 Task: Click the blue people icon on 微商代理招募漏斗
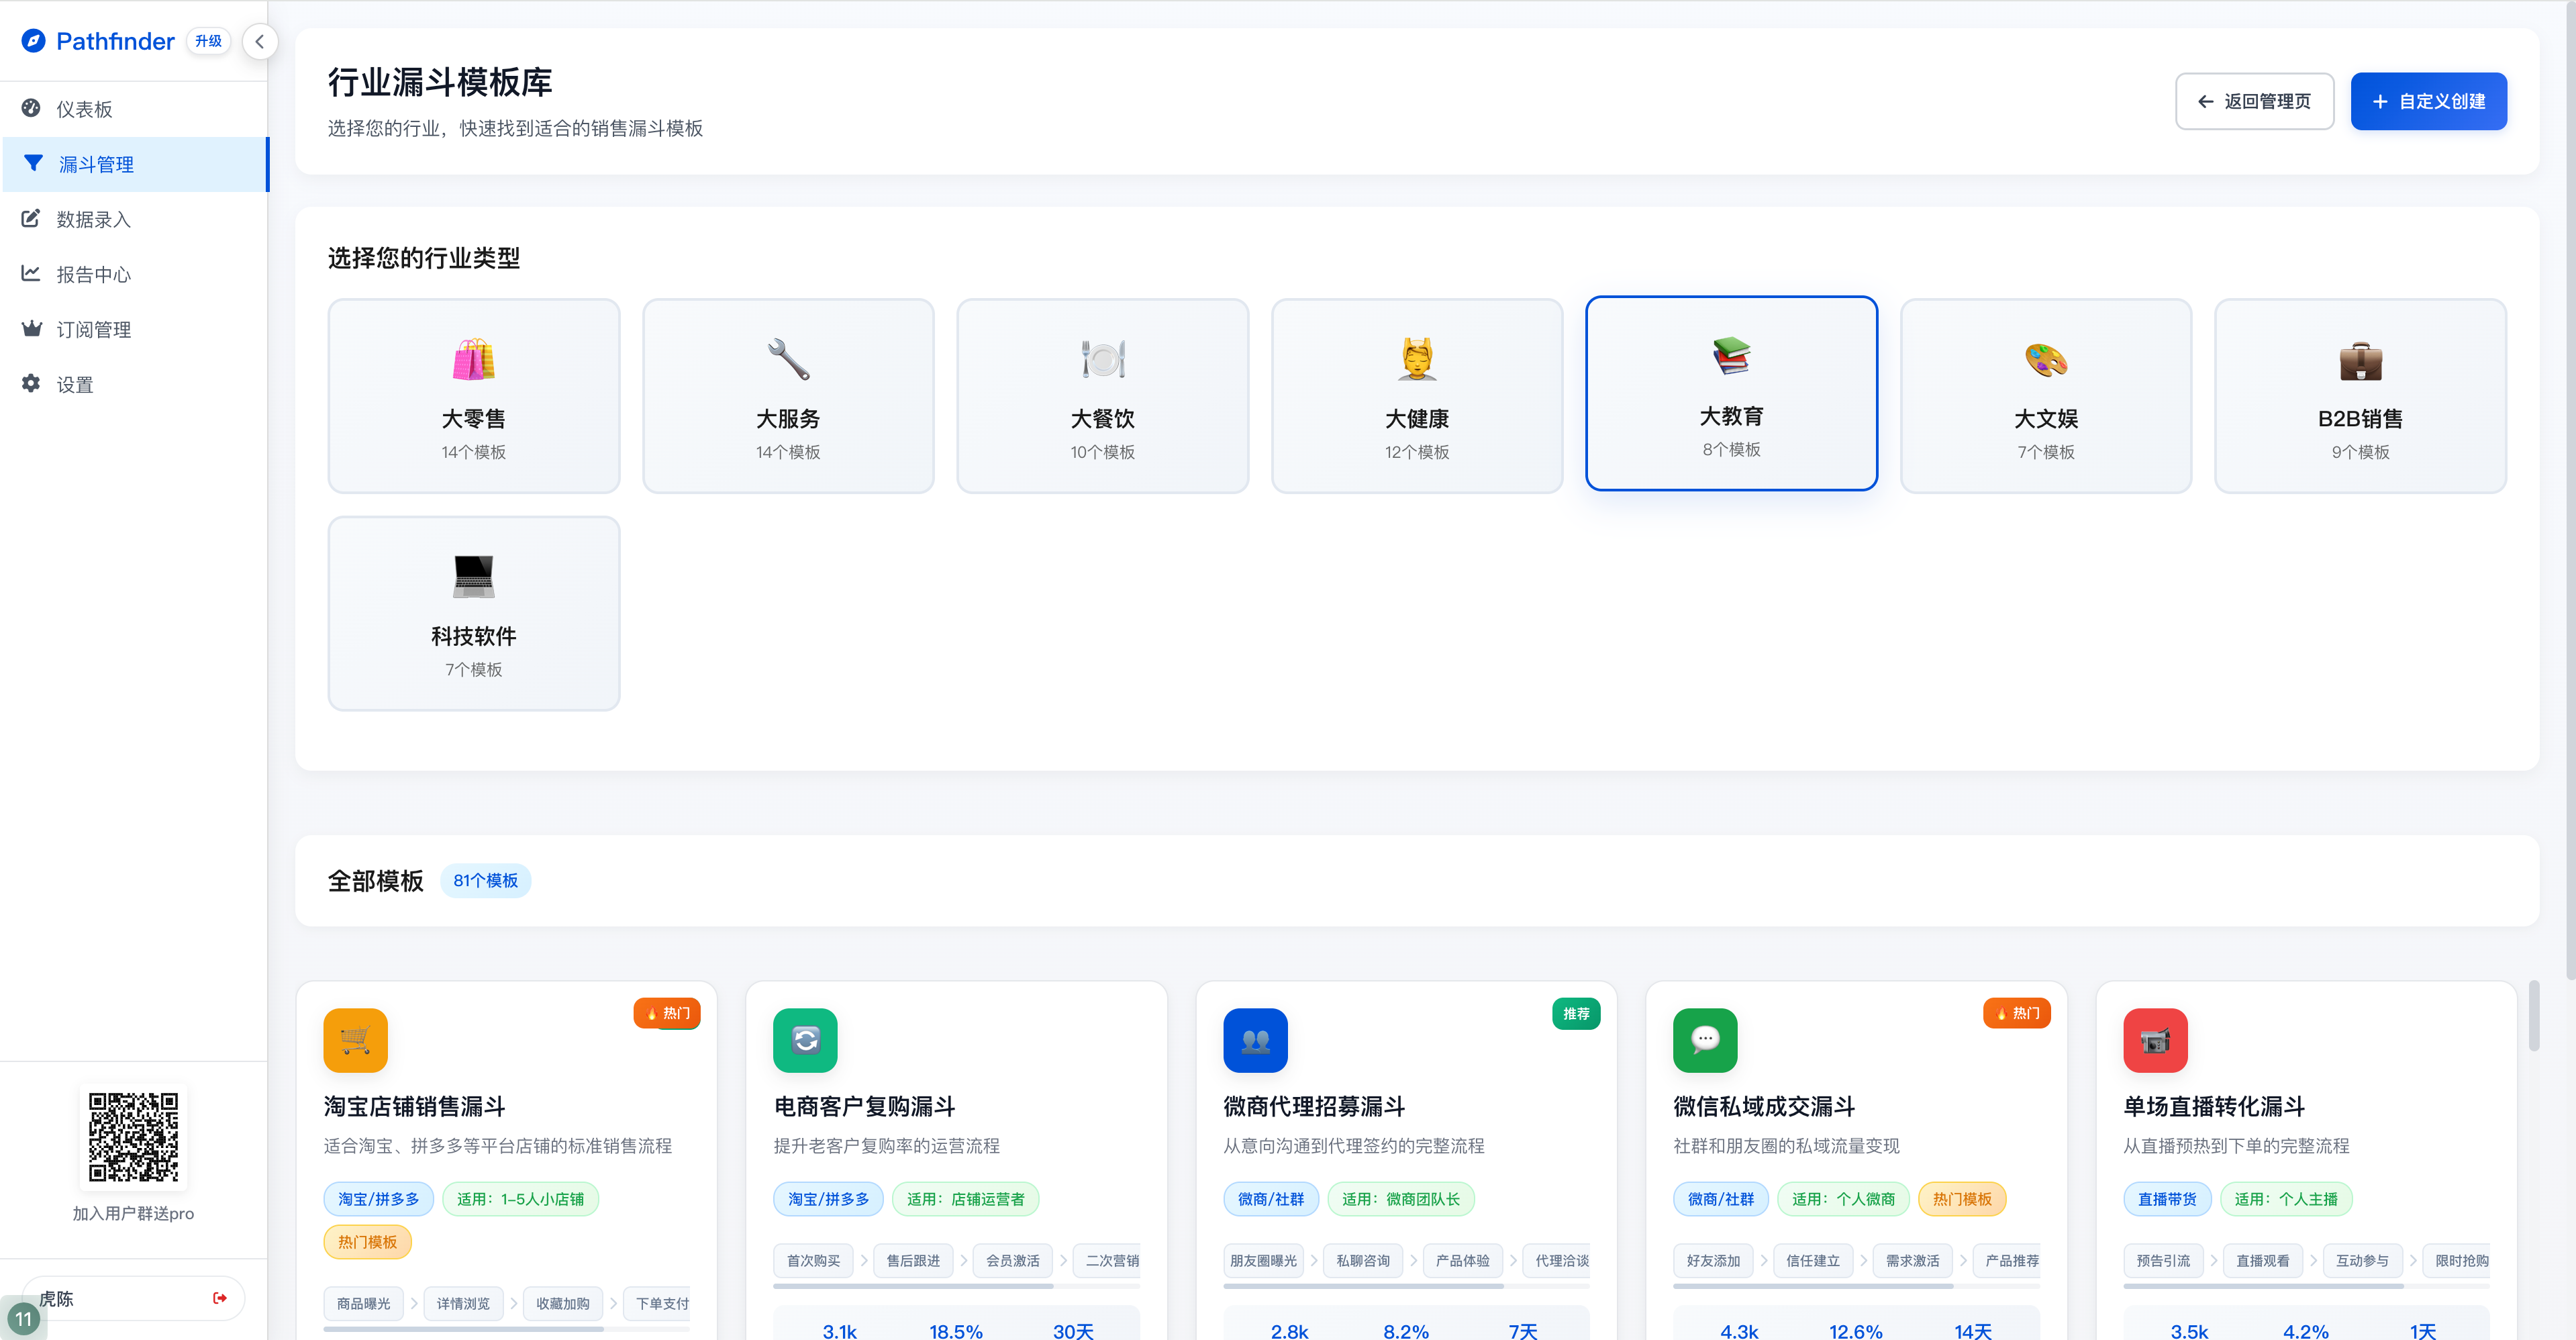tap(1255, 1040)
